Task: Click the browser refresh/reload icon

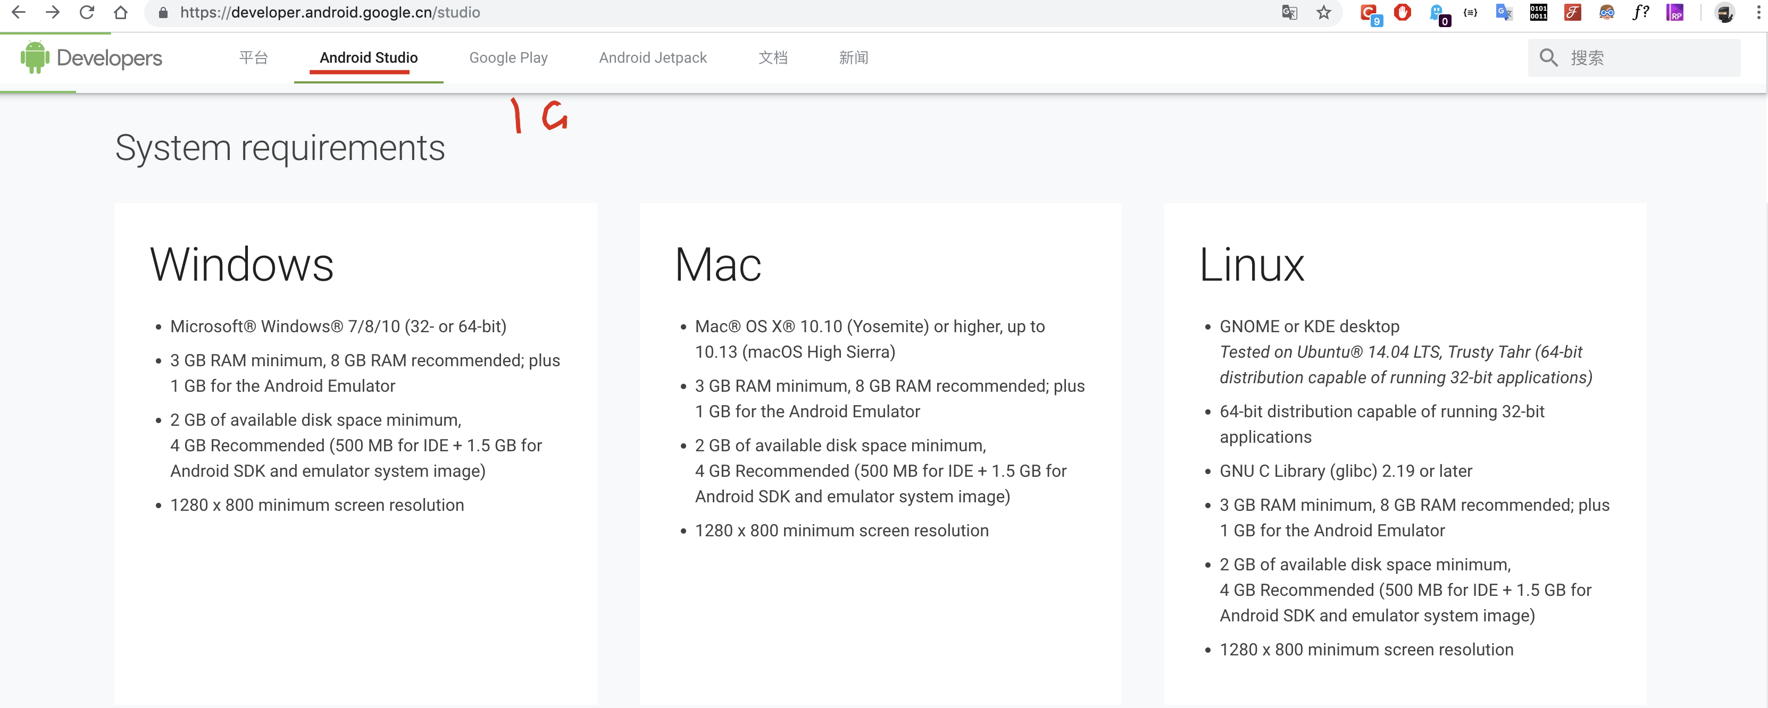Action: click(87, 12)
